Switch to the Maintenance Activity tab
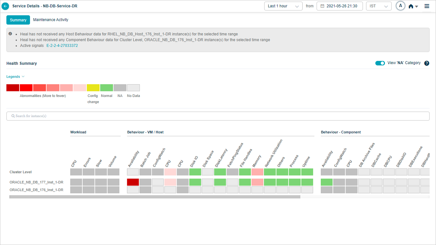The height and width of the screenshot is (245, 436). 51,20
